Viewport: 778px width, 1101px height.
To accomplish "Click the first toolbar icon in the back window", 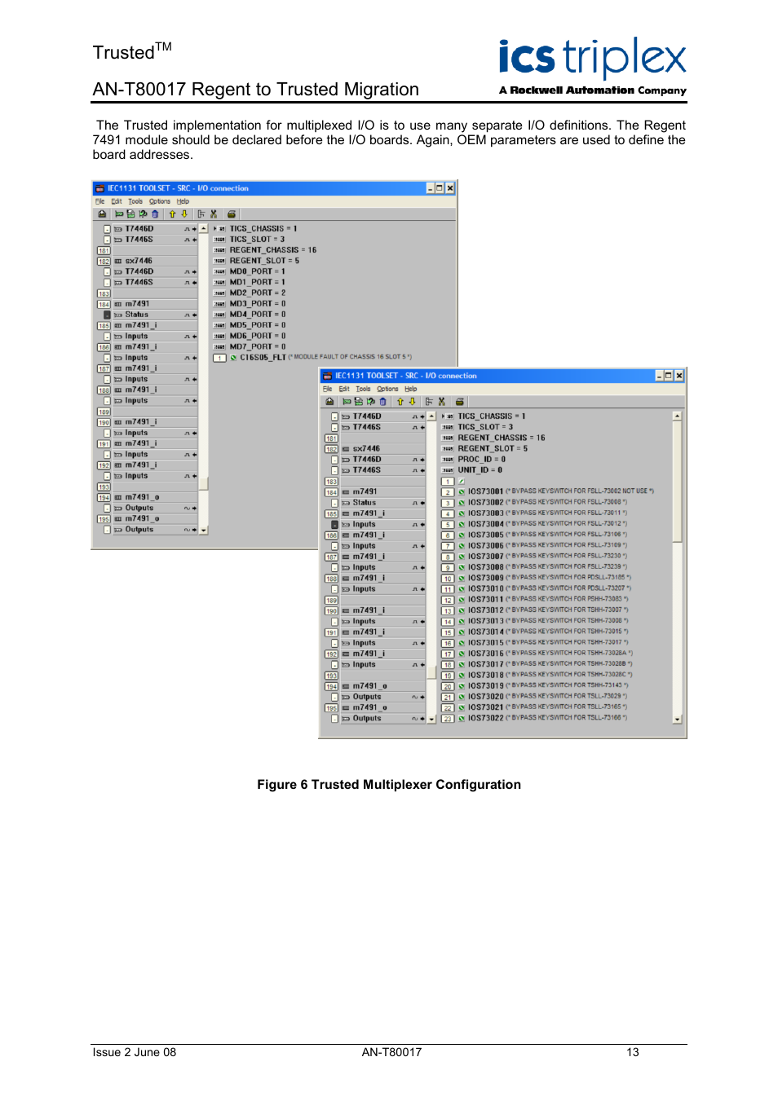I will tap(102, 214).
